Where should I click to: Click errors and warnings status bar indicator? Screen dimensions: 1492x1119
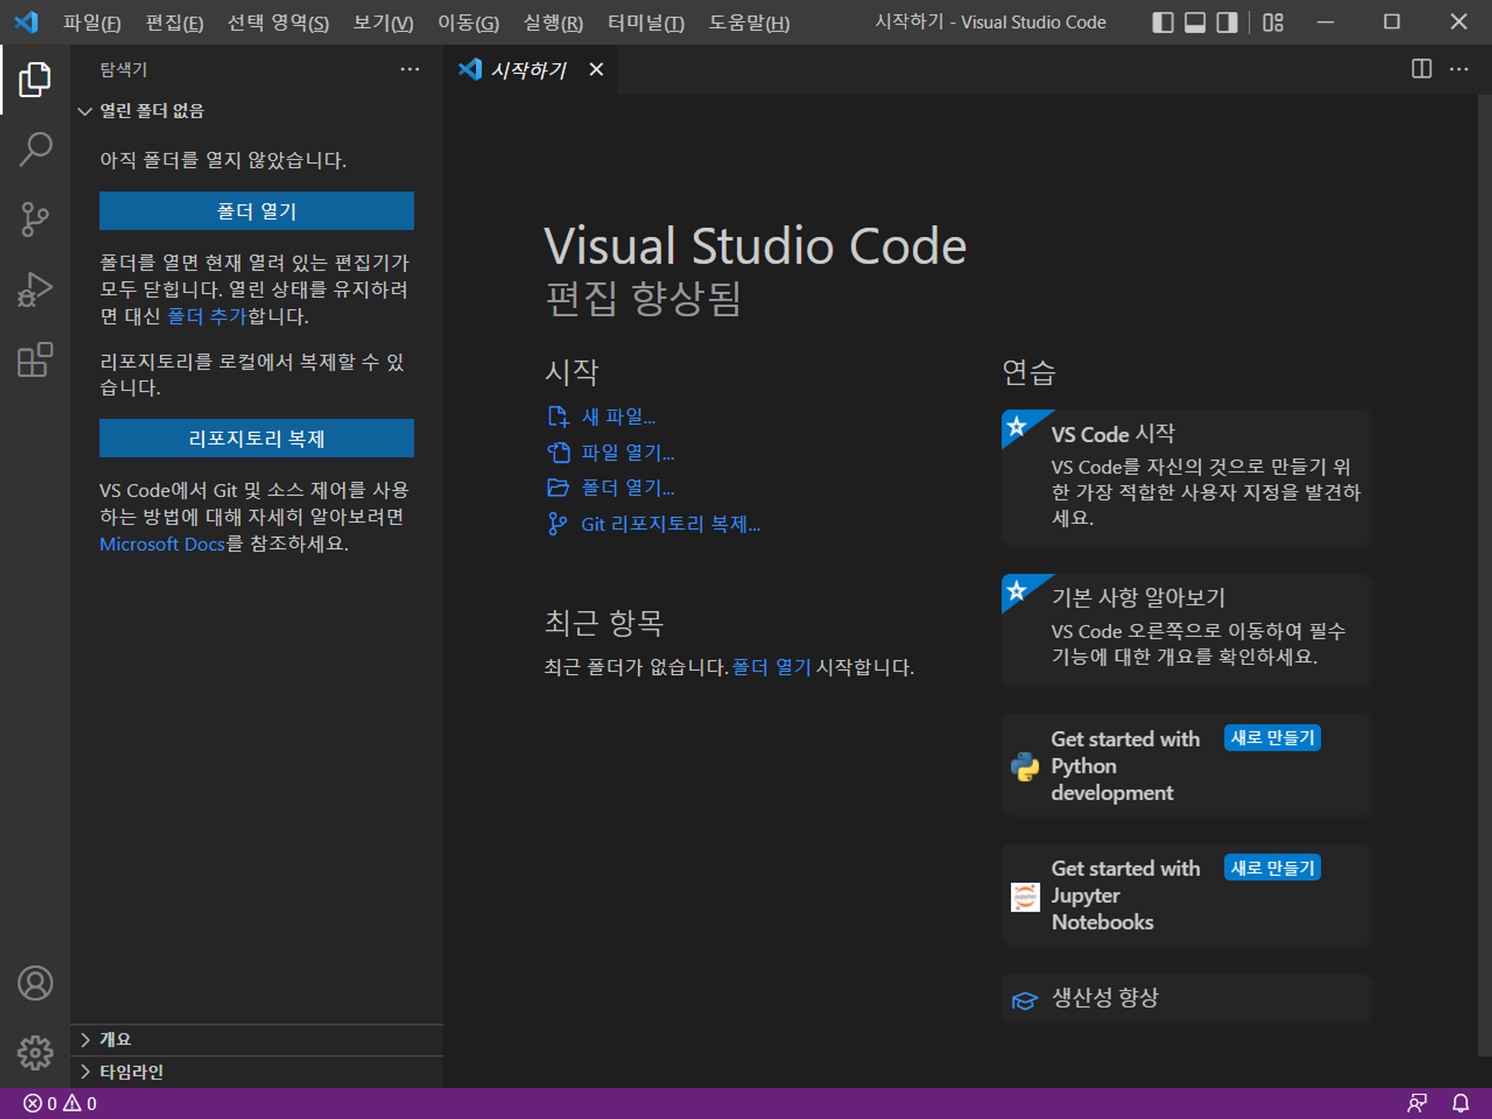click(60, 1103)
